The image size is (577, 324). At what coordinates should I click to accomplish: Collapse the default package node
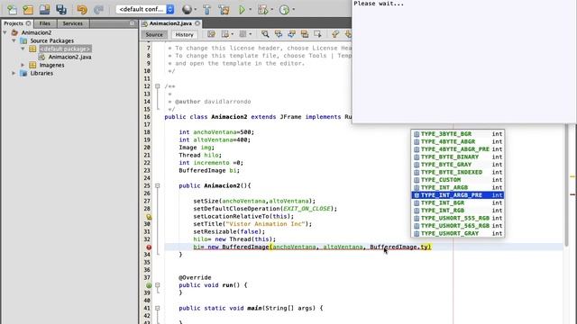point(23,49)
